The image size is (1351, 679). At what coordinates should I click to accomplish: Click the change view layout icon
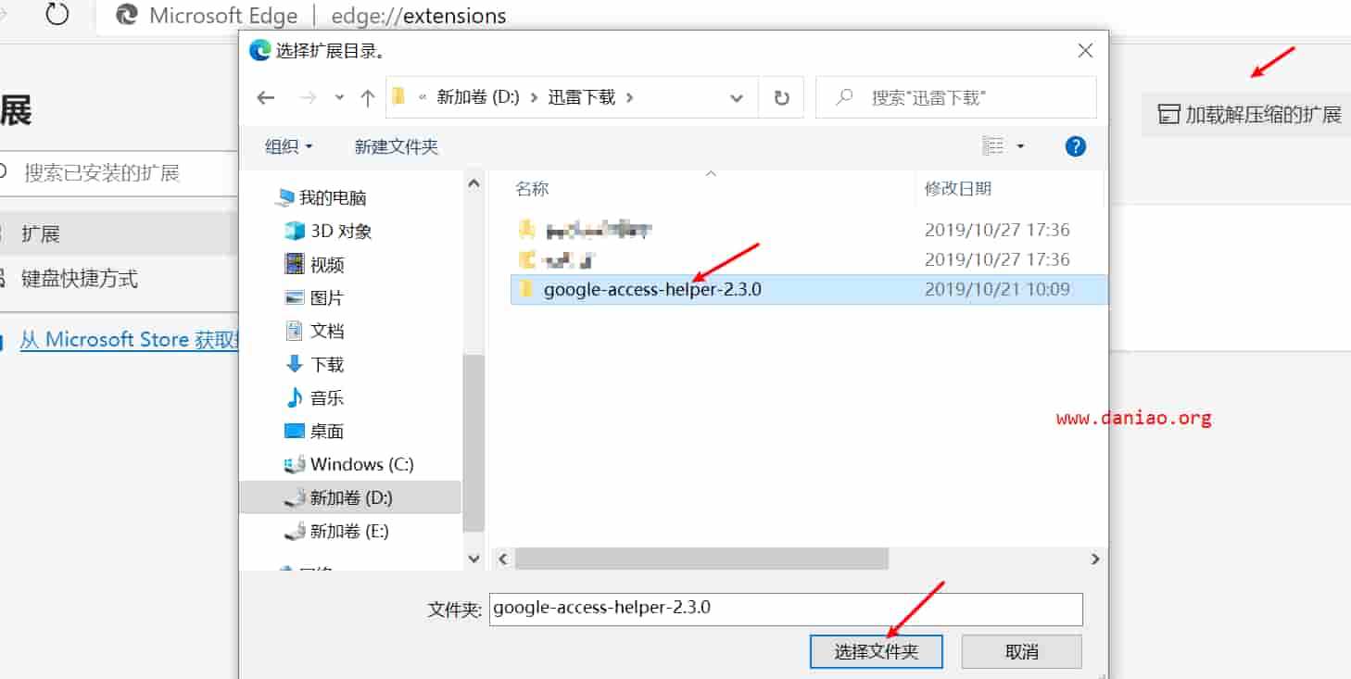pos(993,146)
